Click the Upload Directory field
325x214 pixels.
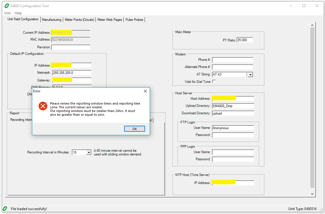click(233, 106)
